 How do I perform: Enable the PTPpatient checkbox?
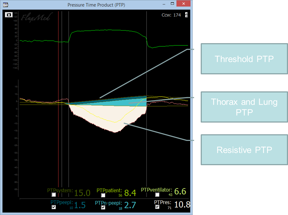click(x=103, y=195)
